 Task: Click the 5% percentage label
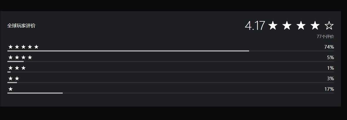(x=330, y=57)
